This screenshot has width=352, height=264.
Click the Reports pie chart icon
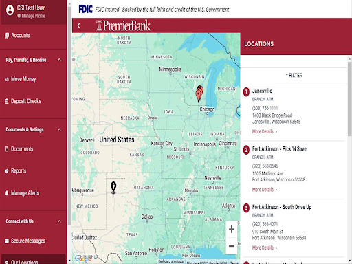pyautogui.click(x=7, y=171)
